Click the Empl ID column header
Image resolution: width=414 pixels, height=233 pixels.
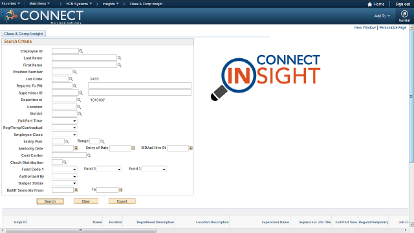point(20,222)
